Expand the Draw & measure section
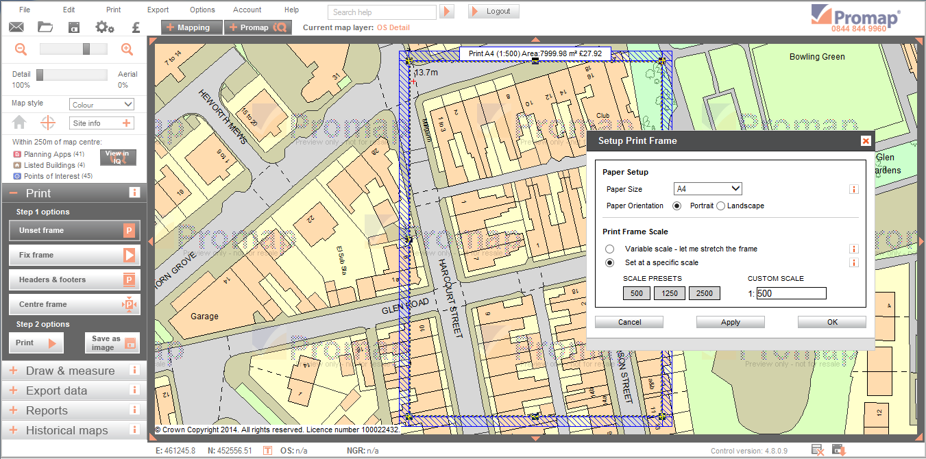Image resolution: width=926 pixels, height=459 pixels. click(70, 371)
